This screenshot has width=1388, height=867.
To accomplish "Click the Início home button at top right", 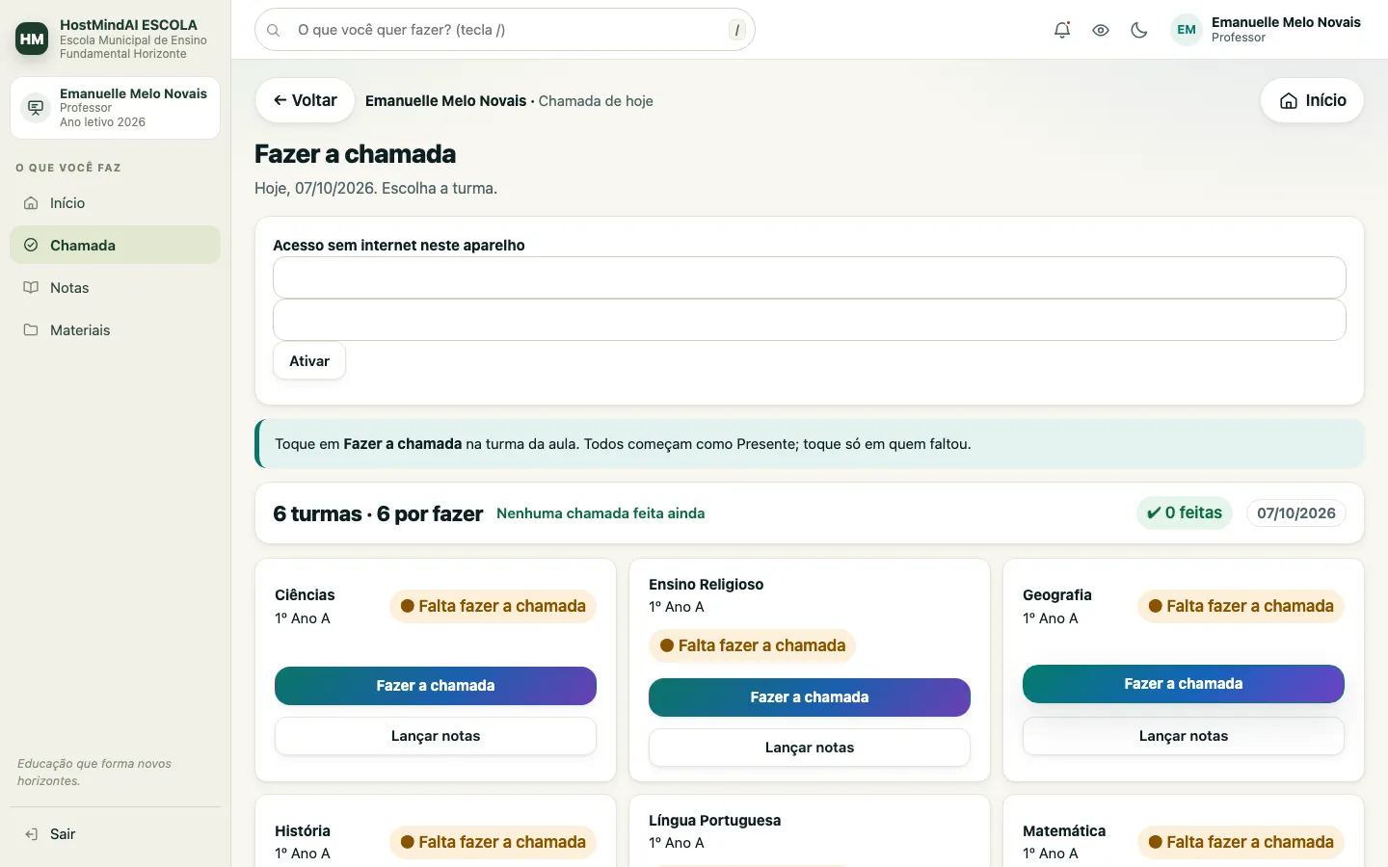I will click(1312, 100).
